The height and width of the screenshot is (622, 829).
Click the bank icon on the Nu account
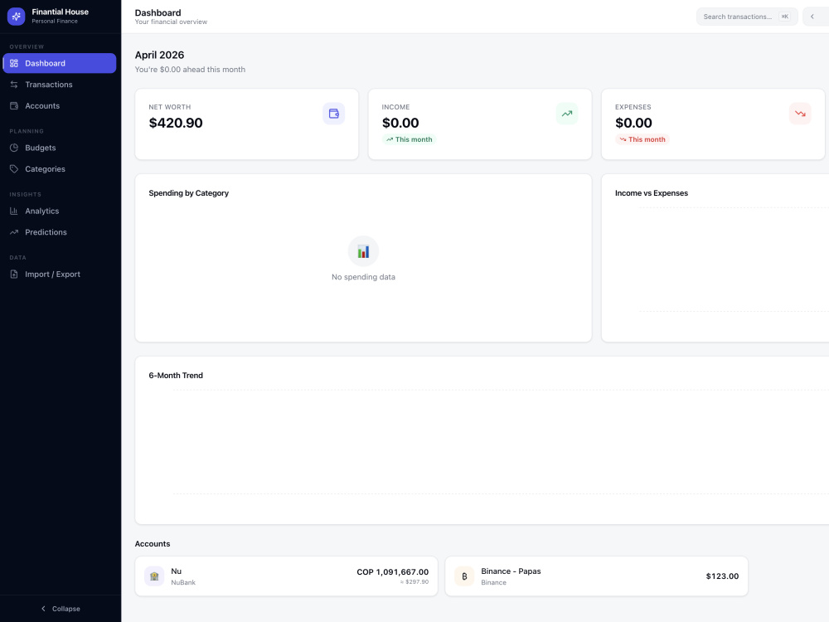pyautogui.click(x=154, y=576)
